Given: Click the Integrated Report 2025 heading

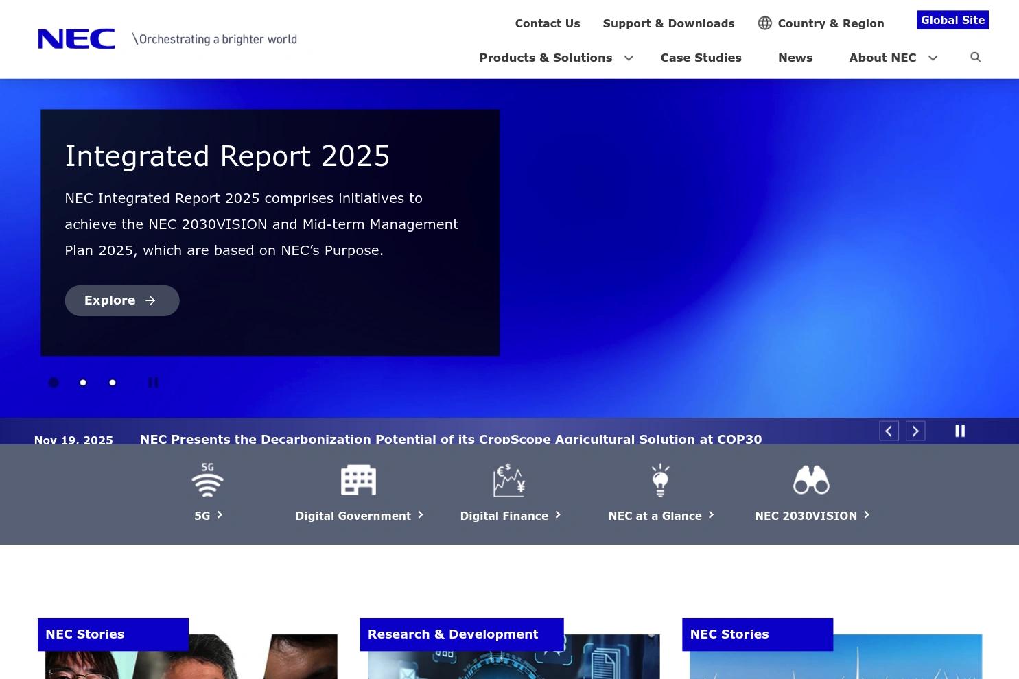Looking at the screenshot, I should (x=227, y=156).
